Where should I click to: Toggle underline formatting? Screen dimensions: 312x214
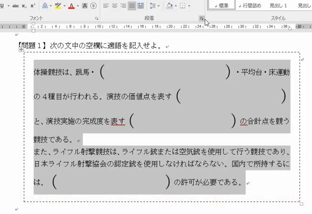tap(3, 6)
